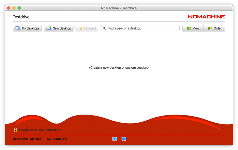Screen dimensions: 238x150
Task: Click the magnifier icon in the search box
Action: 104,28
